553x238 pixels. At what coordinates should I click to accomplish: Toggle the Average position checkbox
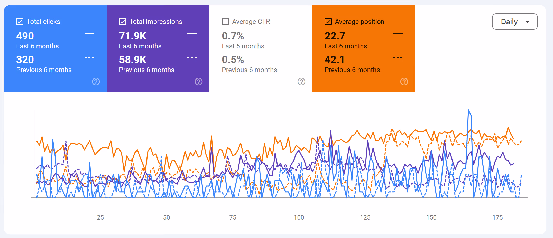328,22
